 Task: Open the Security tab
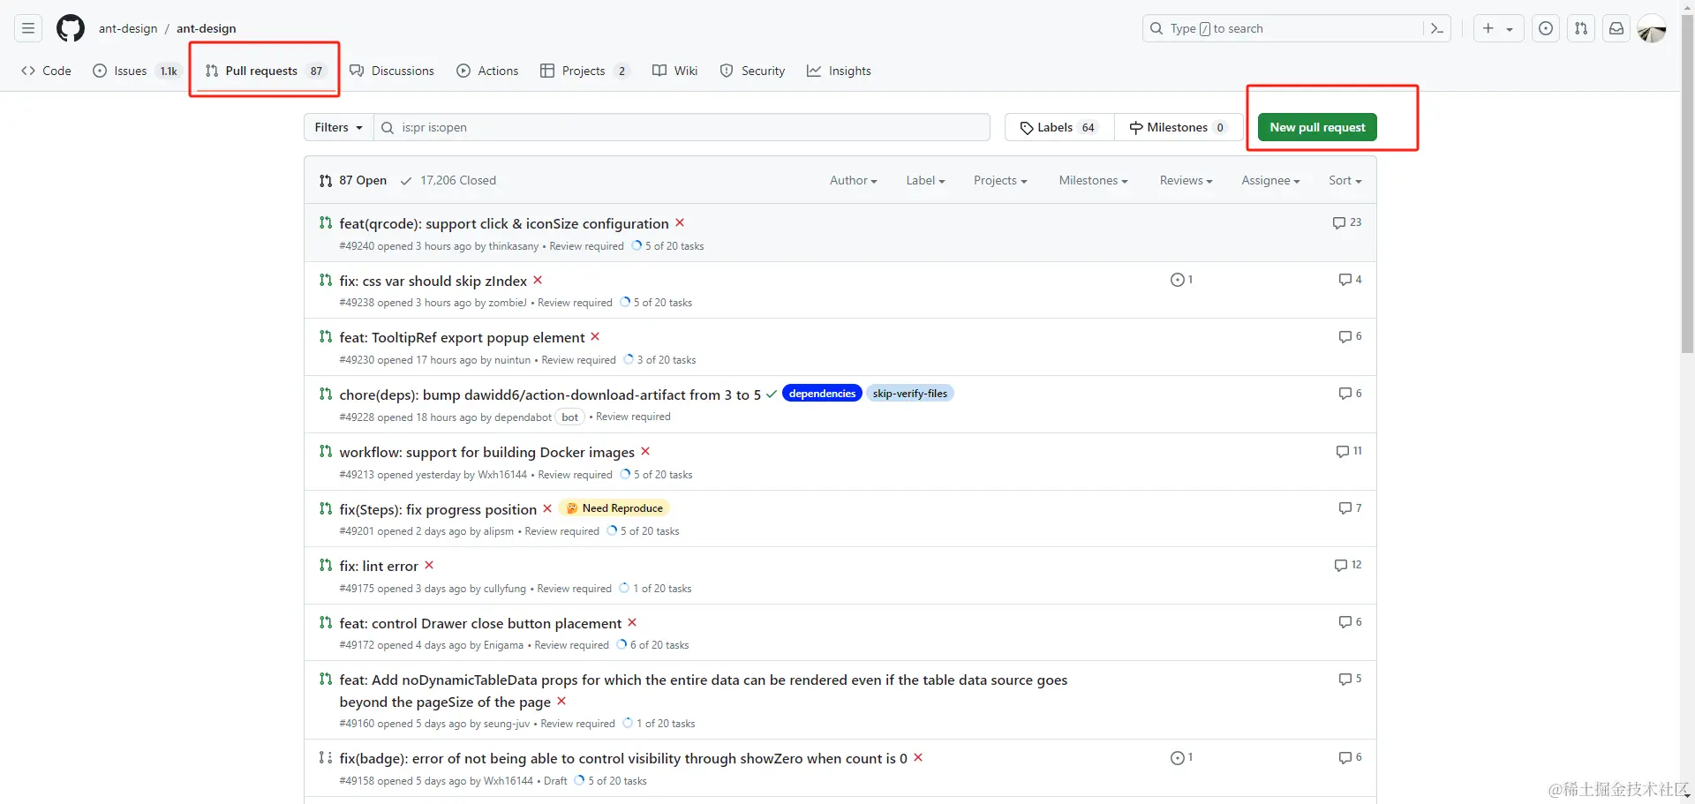752,71
